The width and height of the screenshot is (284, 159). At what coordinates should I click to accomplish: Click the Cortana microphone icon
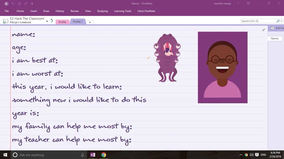tap(82, 155)
